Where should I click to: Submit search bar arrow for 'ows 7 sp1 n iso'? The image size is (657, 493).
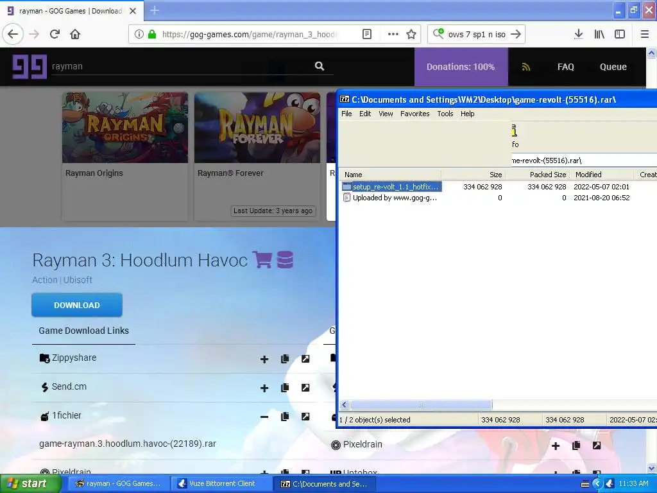pos(516,35)
